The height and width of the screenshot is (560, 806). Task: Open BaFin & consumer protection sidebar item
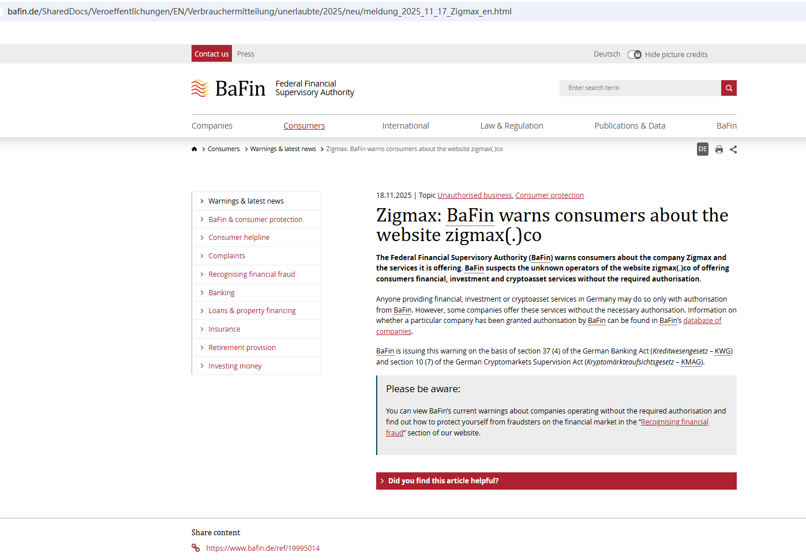coord(256,220)
